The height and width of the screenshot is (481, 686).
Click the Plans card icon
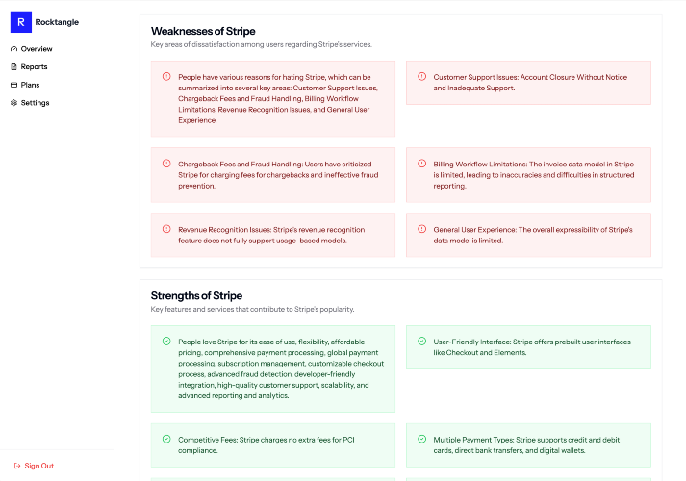tap(14, 85)
